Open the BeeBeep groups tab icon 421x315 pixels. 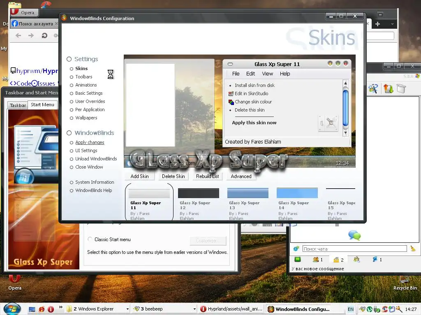point(356,259)
